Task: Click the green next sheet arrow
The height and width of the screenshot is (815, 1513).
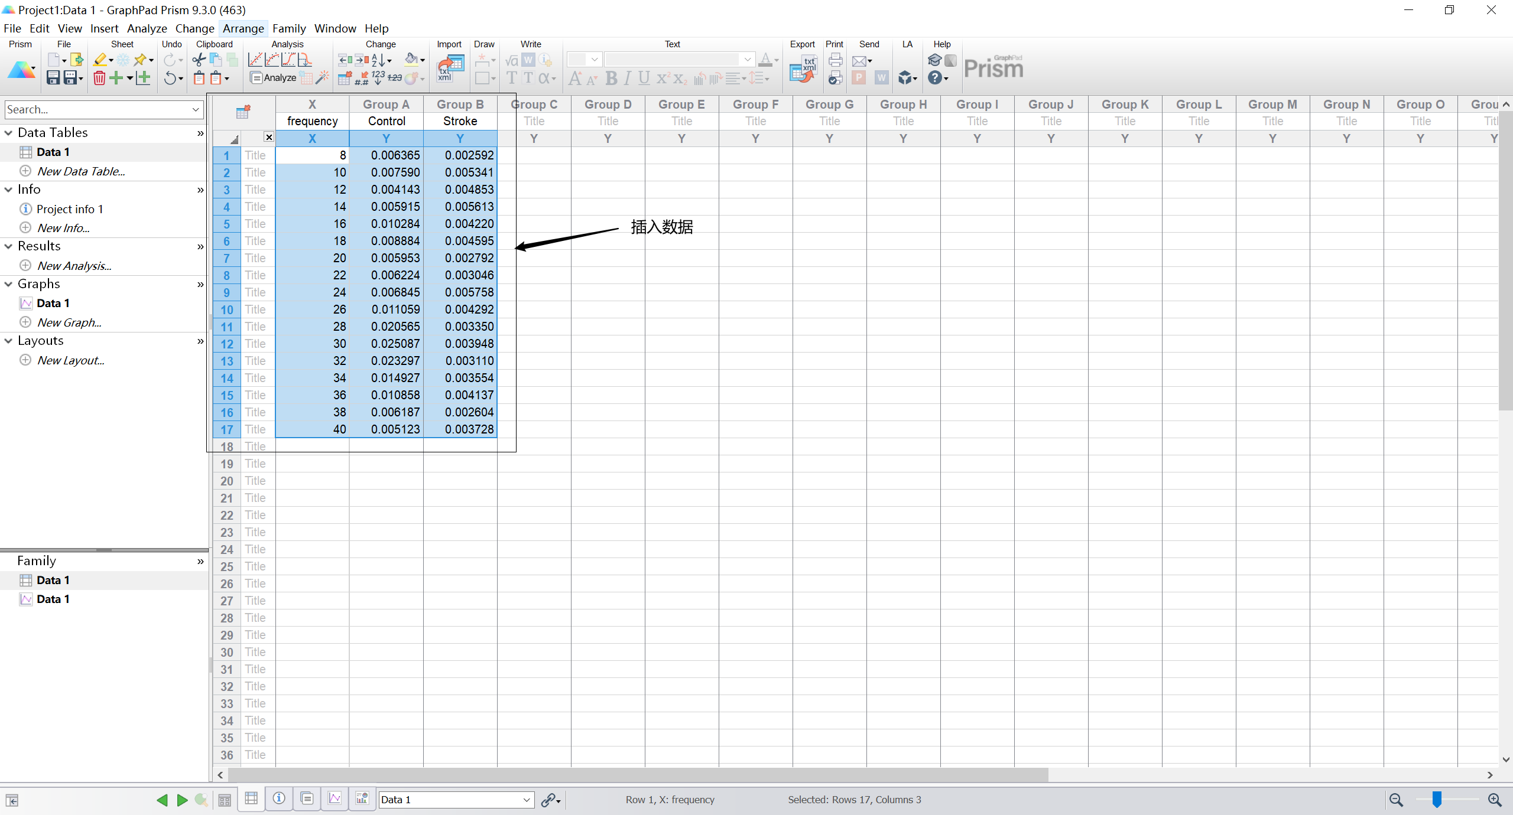Action: (x=182, y=800)
